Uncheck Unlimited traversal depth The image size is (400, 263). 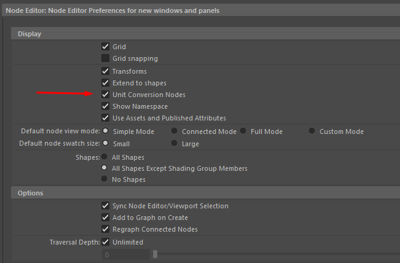(x=105, y=242)
